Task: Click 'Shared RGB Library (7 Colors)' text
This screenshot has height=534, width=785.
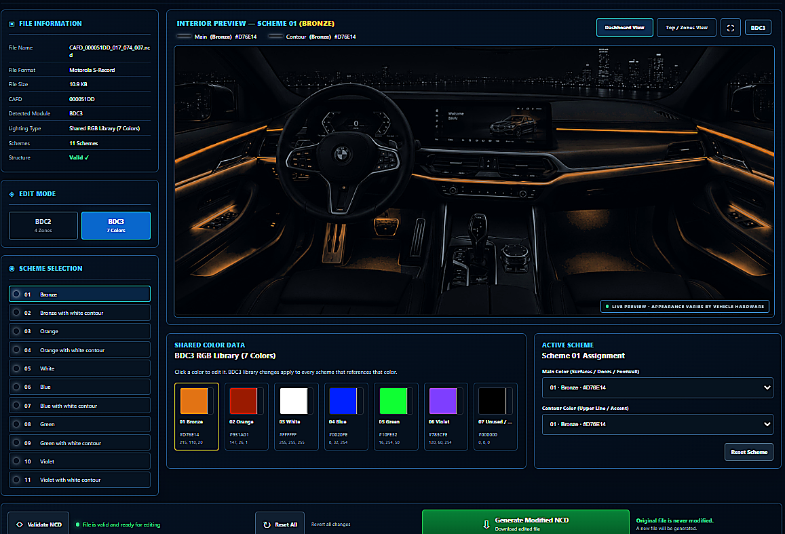Action: pos(104,129)
